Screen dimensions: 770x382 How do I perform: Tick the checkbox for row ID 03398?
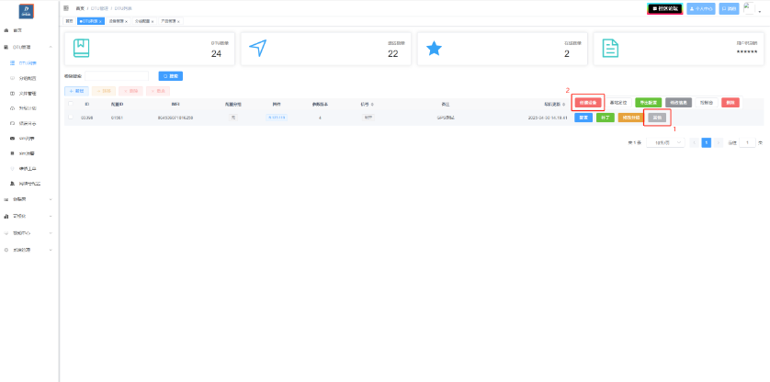point(71,118)
